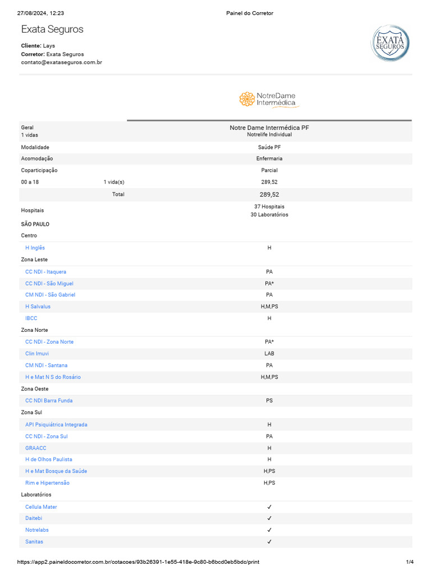
Task: Open the H Inglês hospital link
Action: [35, 248]
